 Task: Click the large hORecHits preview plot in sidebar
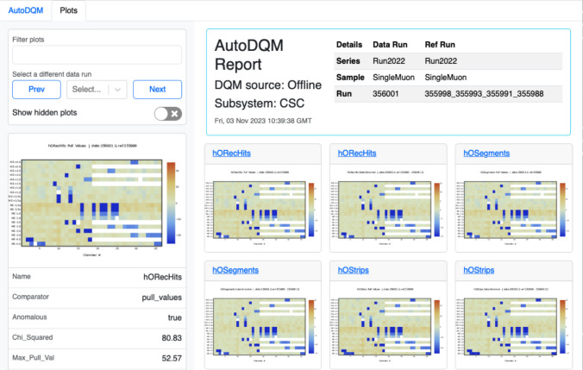click(x=97, y=200)
